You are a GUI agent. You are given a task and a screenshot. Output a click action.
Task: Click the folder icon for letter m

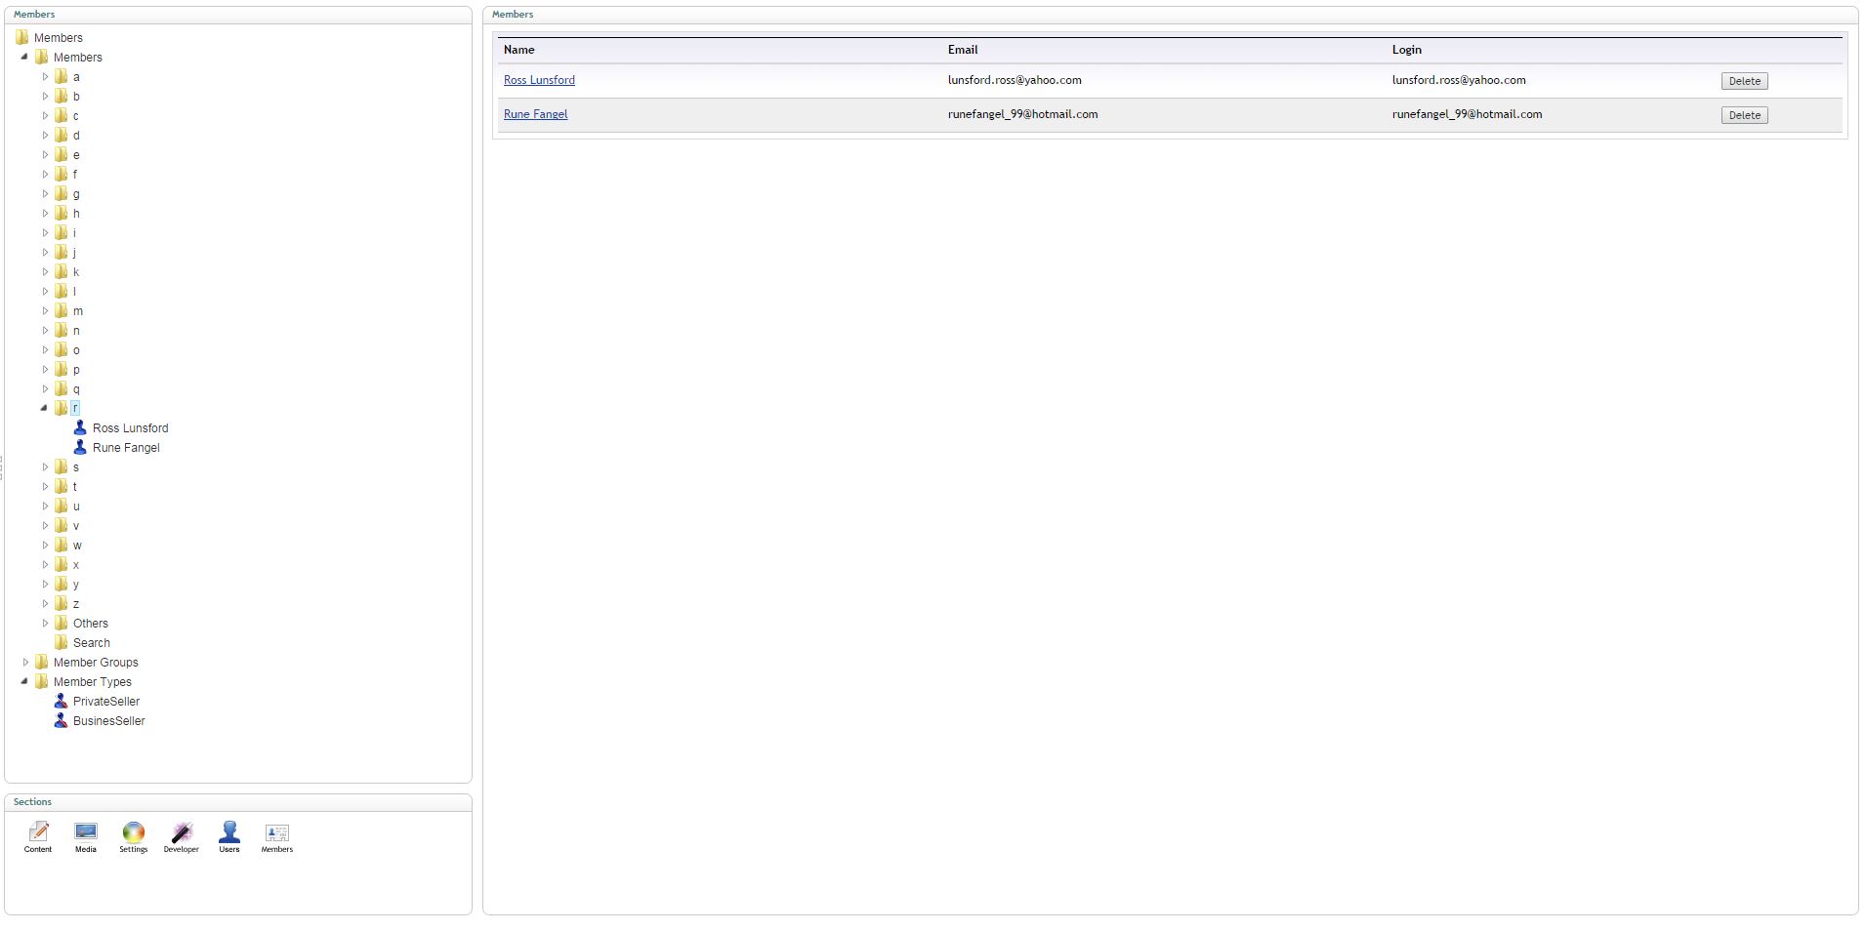[x=61, y=310]
